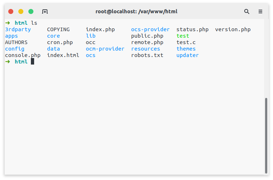The height and width of the screenshot is (180, 273).
Task: Click the COPYING filename
Action: click(x=58, y=29)
